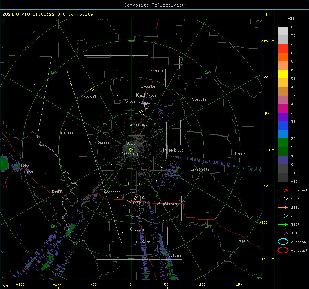Click the HighRiver label
This screenshot has width=309, height=289.
(x=142, y=241)
